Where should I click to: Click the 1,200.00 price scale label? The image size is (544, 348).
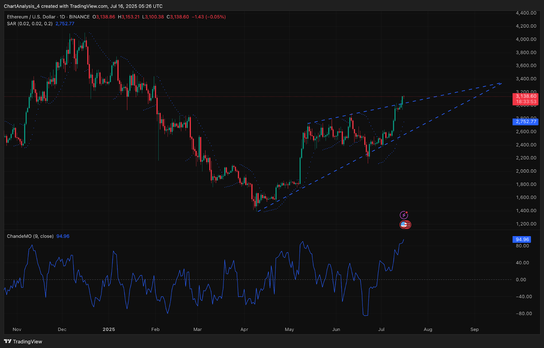point(526,224)
